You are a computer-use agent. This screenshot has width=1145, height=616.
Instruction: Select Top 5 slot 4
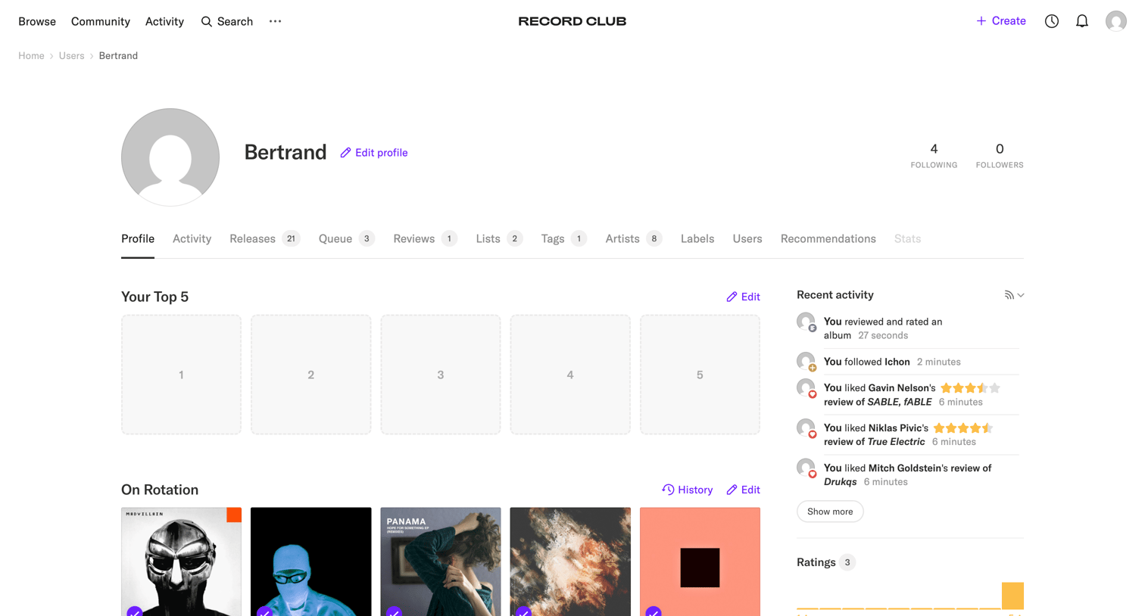point(570,375)
